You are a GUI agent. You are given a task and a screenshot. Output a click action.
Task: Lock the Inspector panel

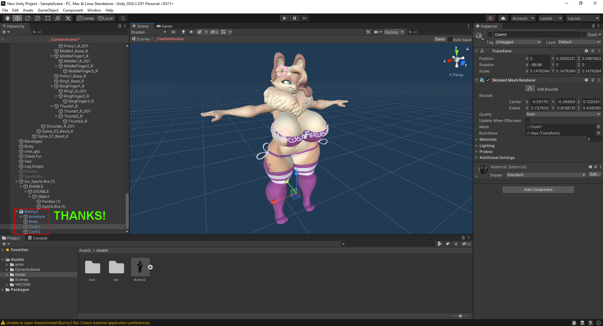[593, 26]
